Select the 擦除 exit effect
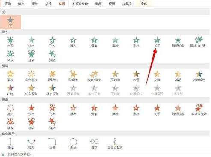Viewport: 211px width, 157px height. point(115,110)
